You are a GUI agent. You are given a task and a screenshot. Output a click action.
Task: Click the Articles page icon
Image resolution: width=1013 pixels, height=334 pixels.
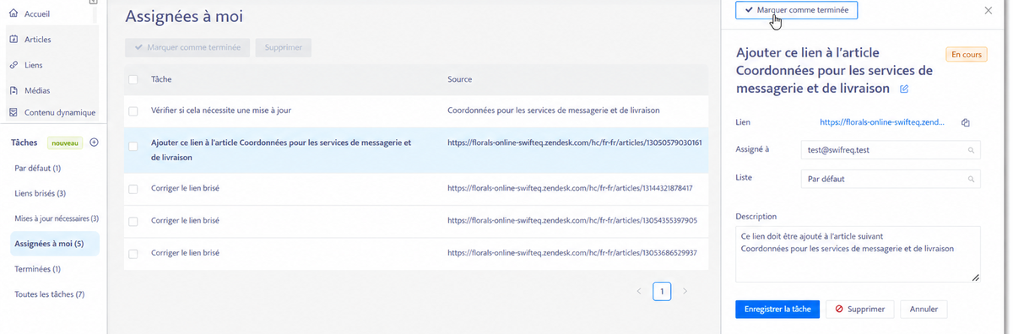14,40
